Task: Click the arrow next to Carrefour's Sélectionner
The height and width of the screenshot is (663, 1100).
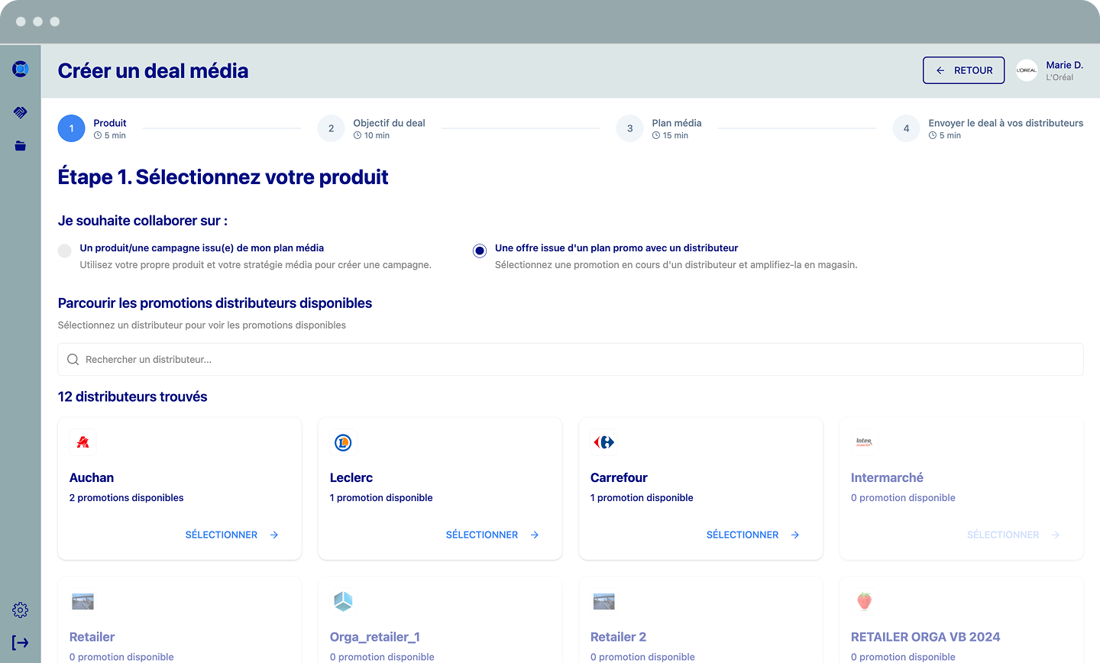Action: (795, 535)
